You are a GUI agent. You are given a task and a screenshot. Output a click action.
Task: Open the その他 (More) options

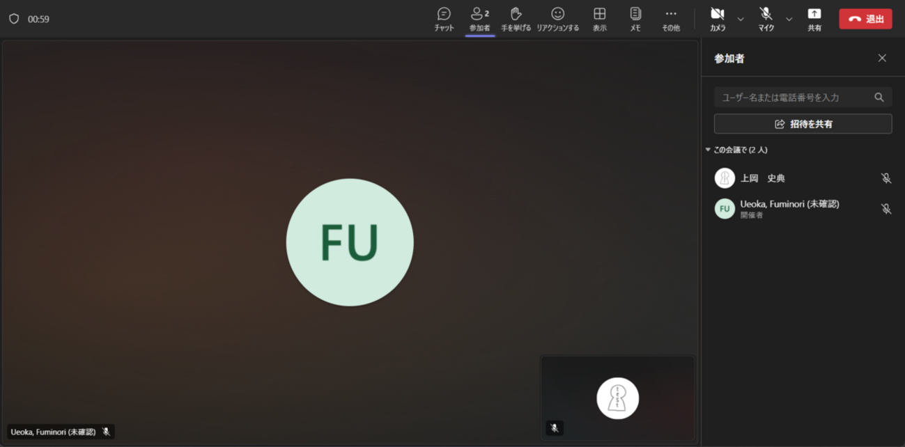pos(670,19)
